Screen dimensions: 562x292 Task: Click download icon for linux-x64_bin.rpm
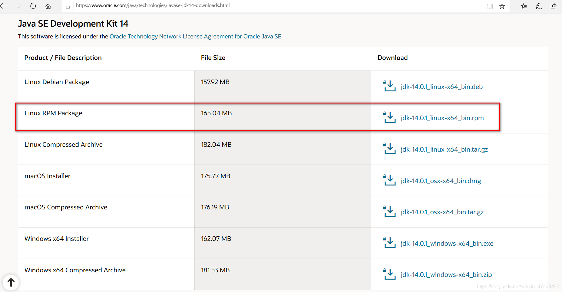tap(389, 117)
